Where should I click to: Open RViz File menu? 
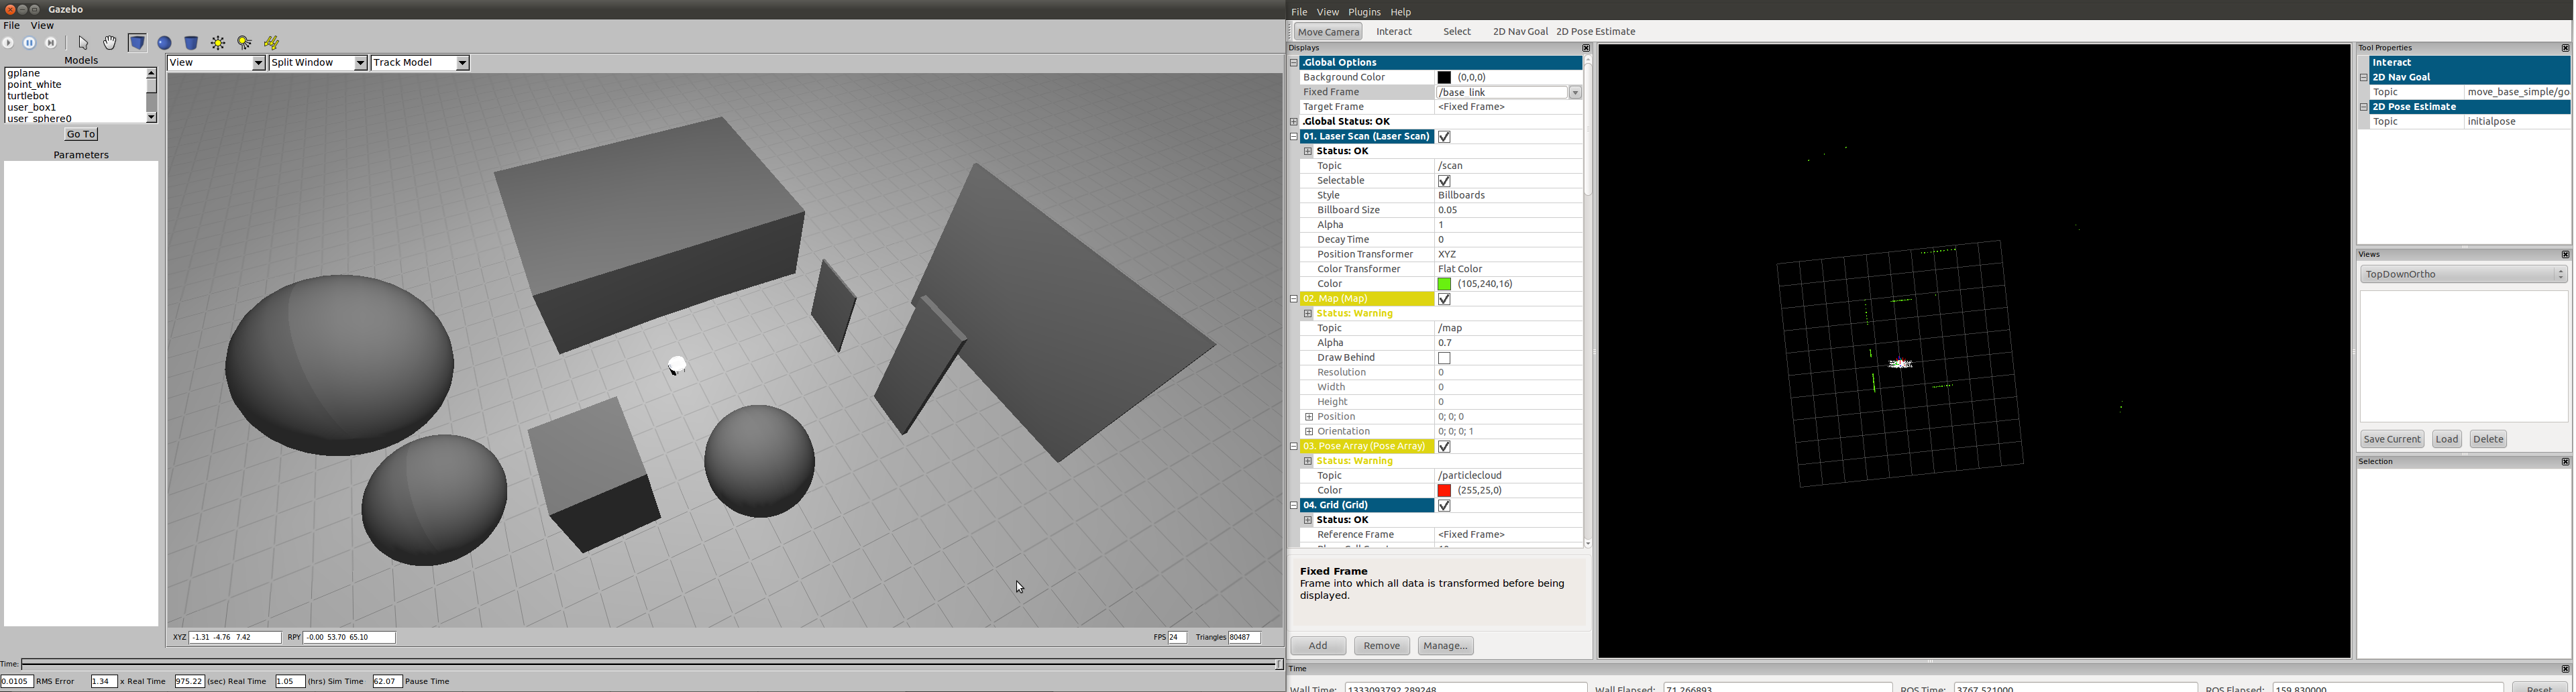pos(1299,12)
